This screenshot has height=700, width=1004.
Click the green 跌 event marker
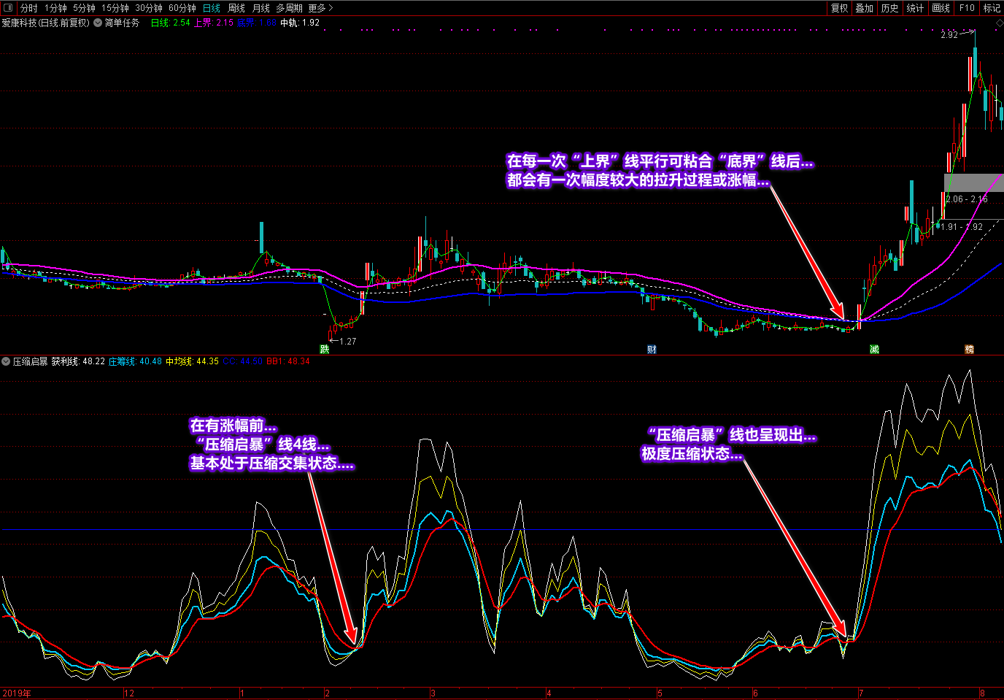(x=325, y=350)
